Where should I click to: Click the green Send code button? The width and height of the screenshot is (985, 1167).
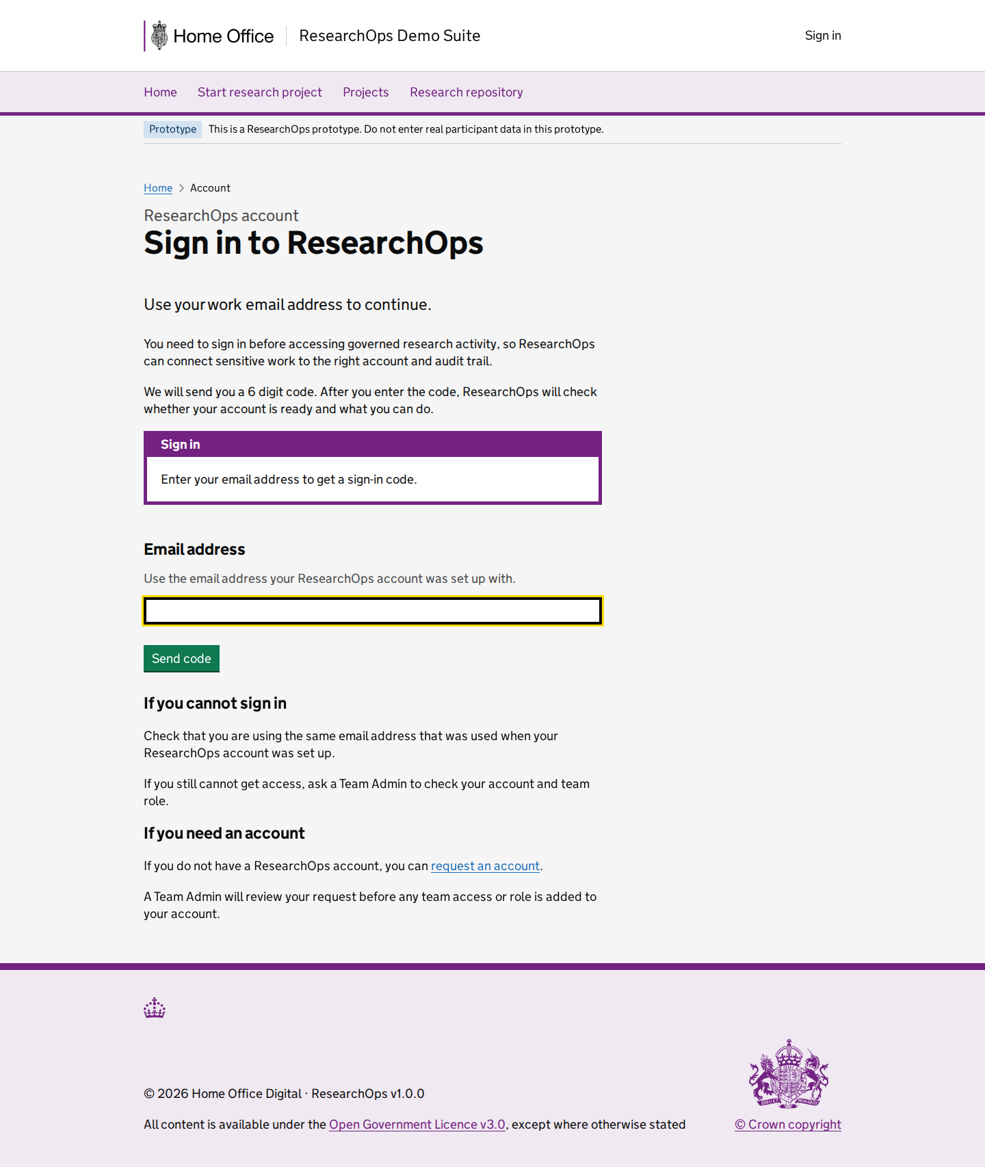[x=181, y=658]
